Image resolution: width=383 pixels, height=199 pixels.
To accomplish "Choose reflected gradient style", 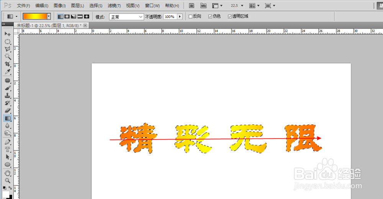I will click(x=80, y=16).
